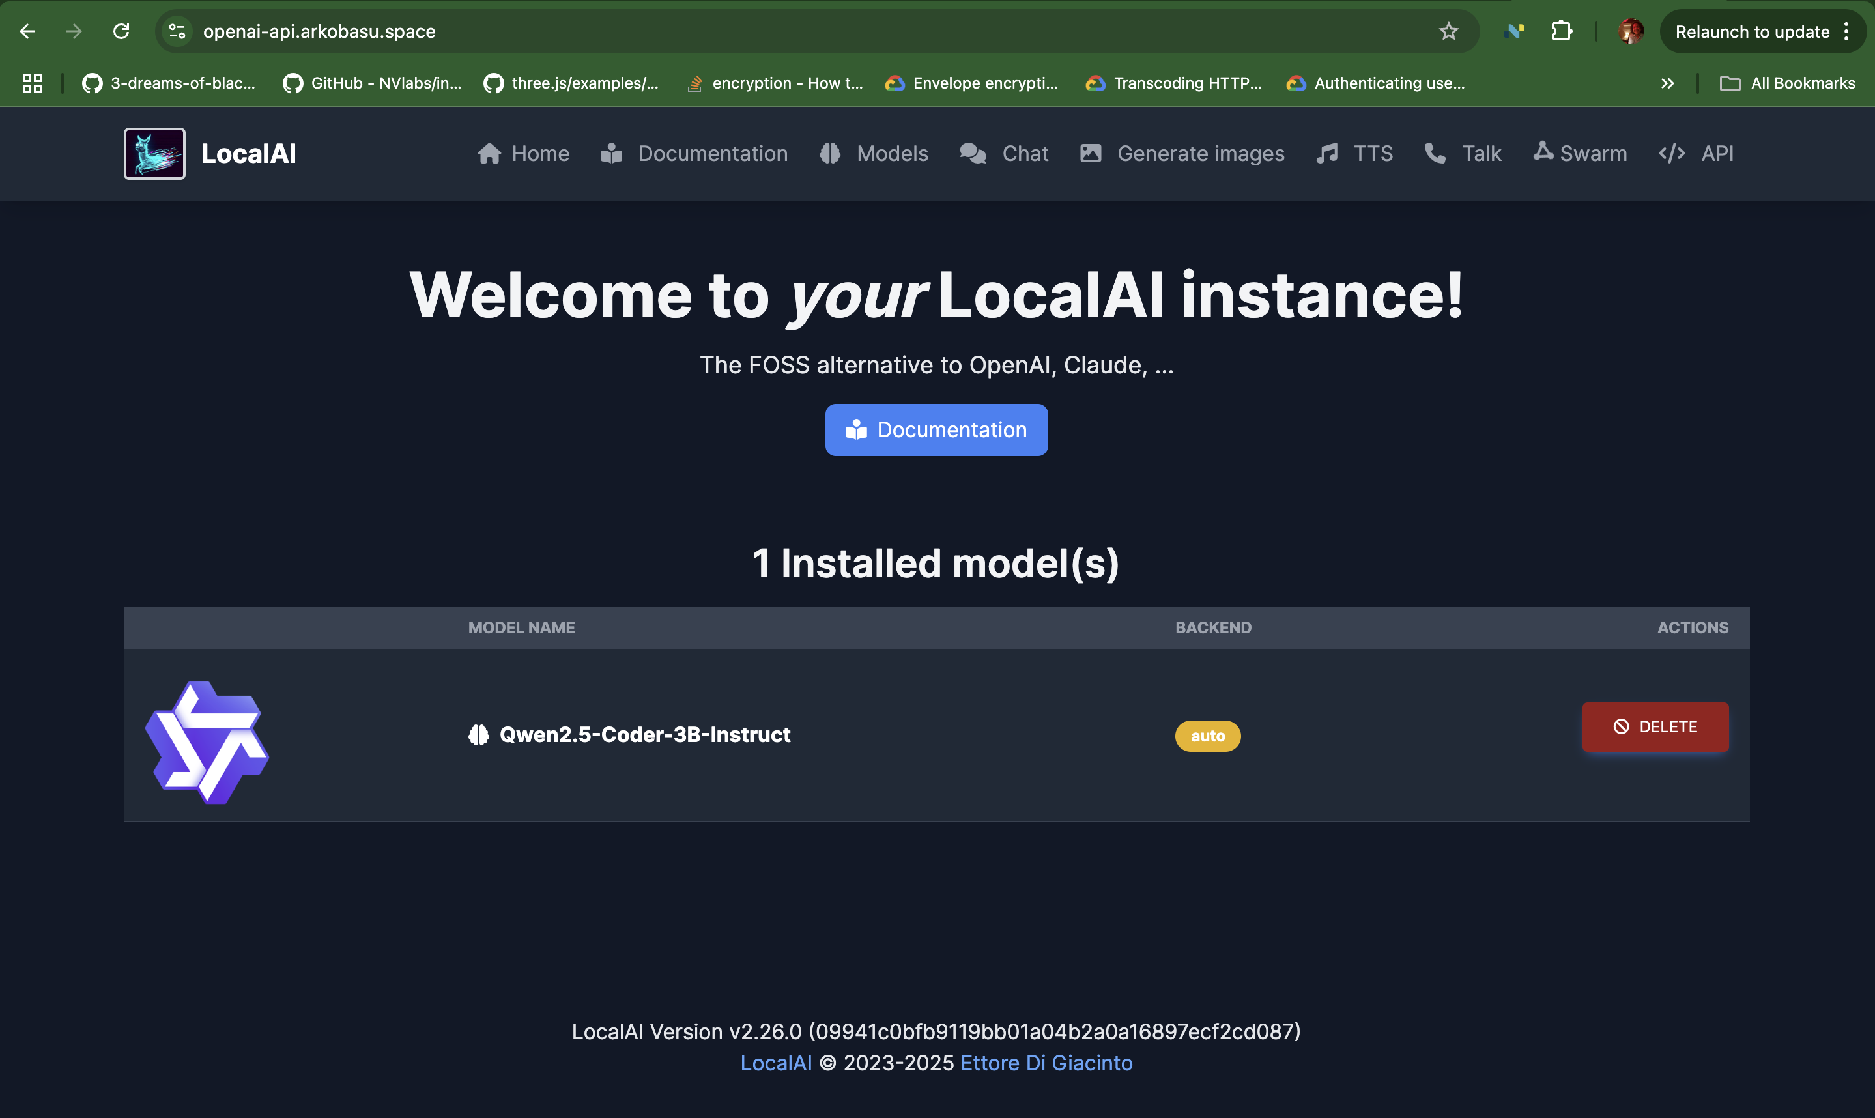This screenshot has width=1875, height=1118.
Task: Click the API code brackets icon
Action: coord(1672,153)
